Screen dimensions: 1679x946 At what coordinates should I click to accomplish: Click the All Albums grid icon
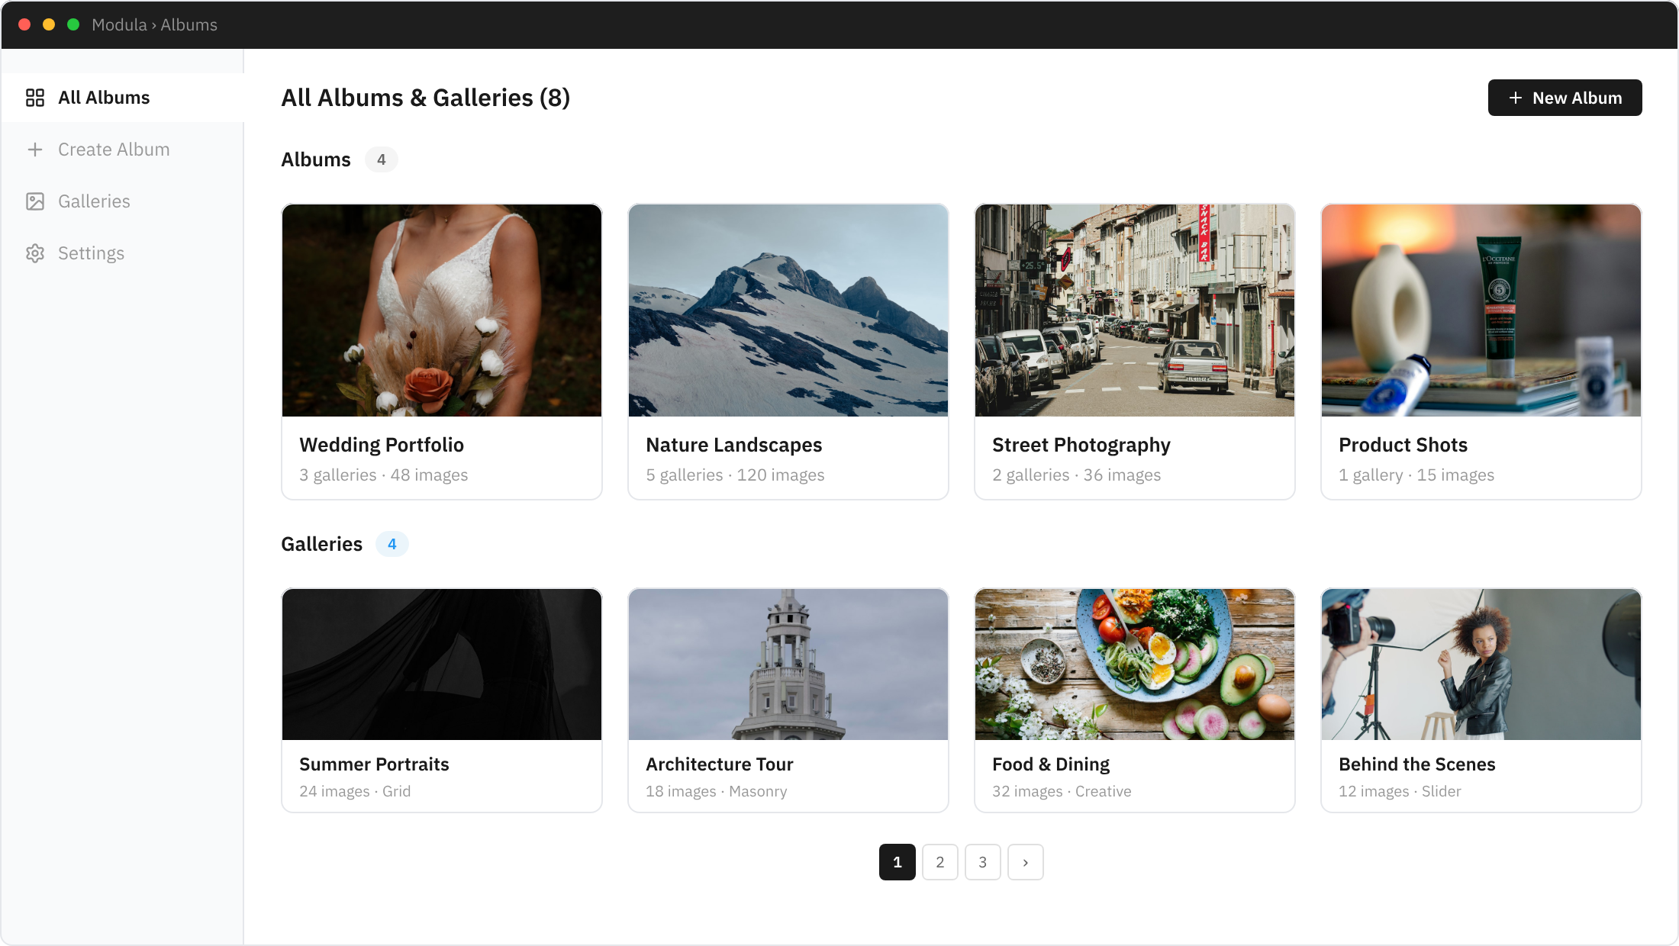click(x=35, y=98)
